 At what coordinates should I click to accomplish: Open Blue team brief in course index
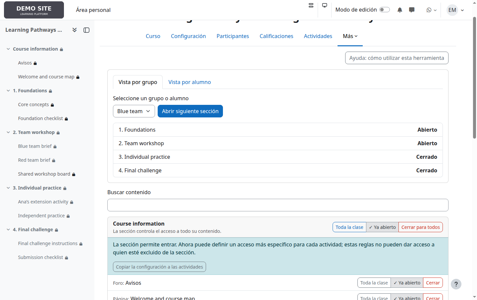[35, 146]
